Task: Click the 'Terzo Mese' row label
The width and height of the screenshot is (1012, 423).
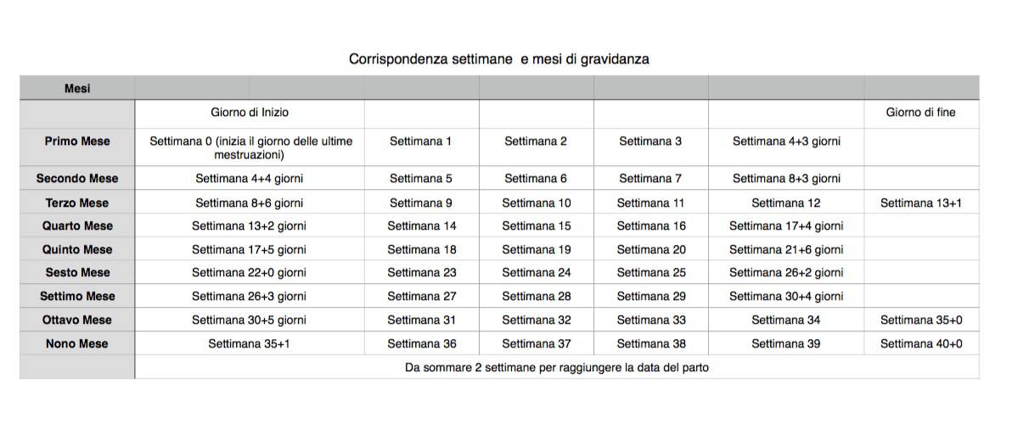Action: click(x=77, y=203)
